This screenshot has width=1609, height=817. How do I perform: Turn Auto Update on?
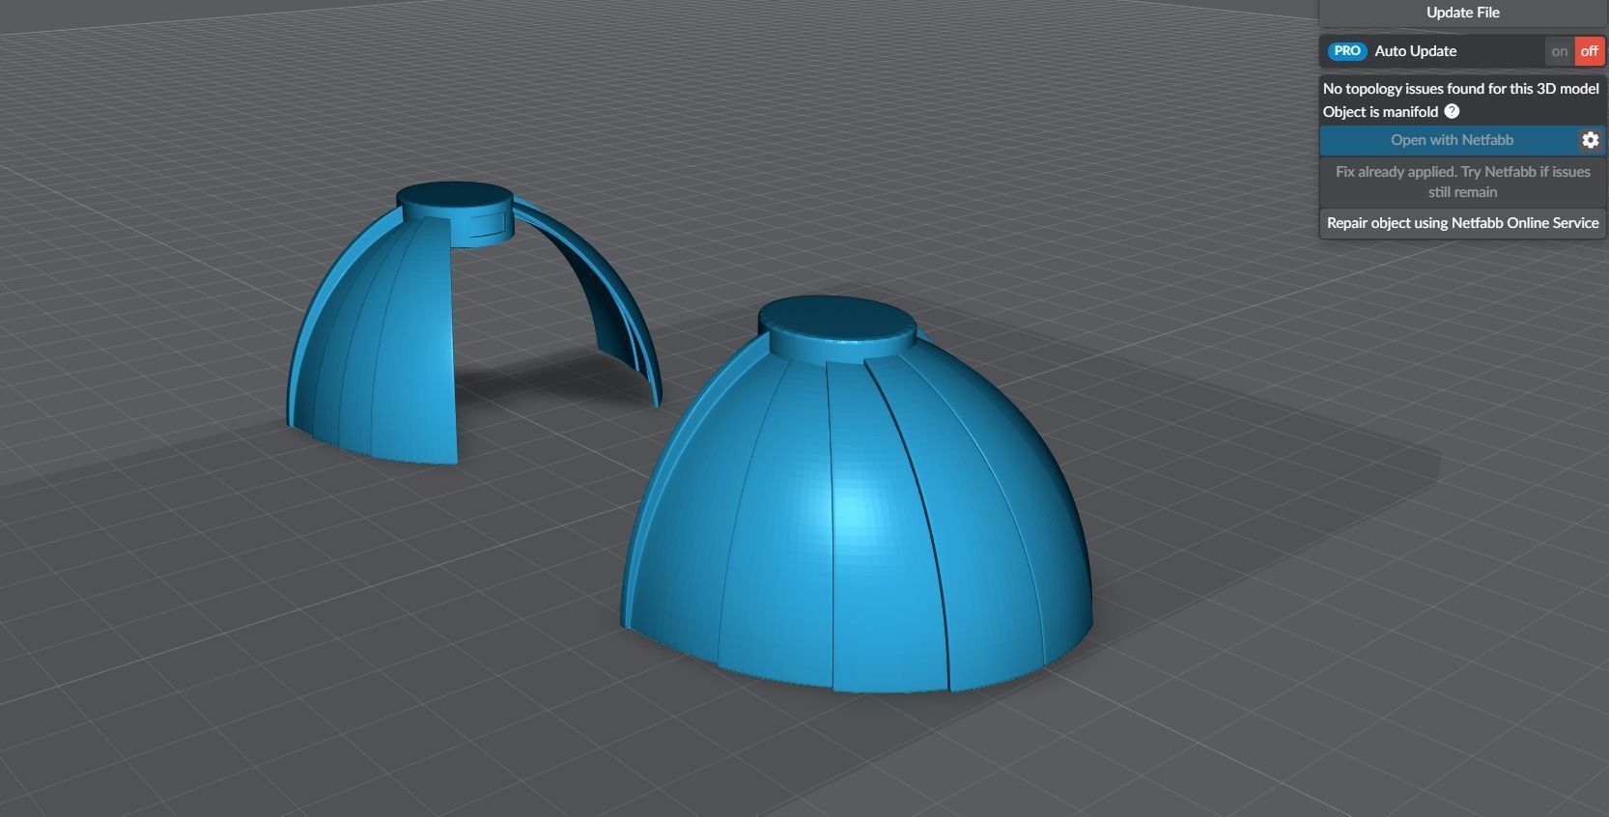tap(1560, 51)
